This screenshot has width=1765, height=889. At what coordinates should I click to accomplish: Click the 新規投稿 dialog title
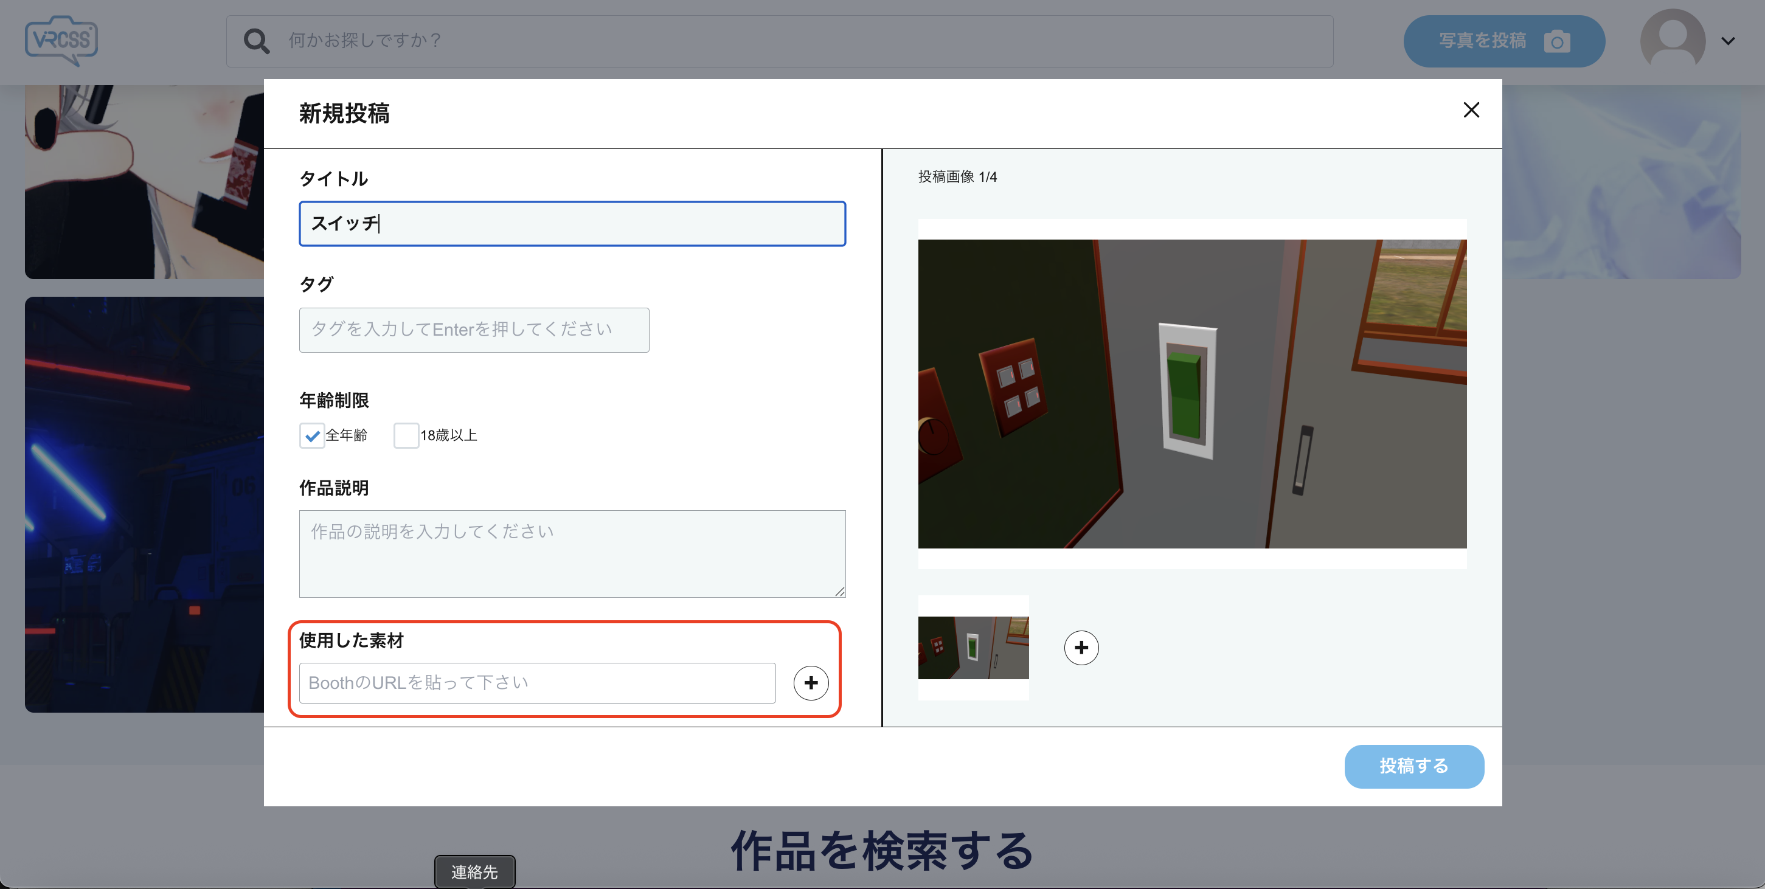(344, 113)
